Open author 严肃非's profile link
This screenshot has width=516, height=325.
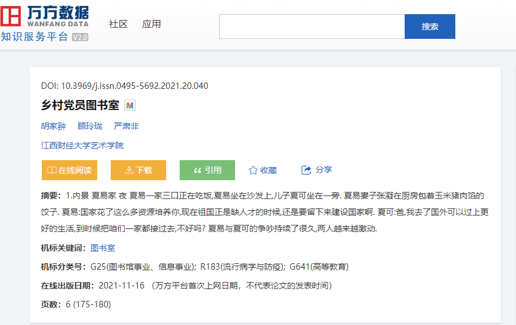pyautogui.click(x=126, y=126)
